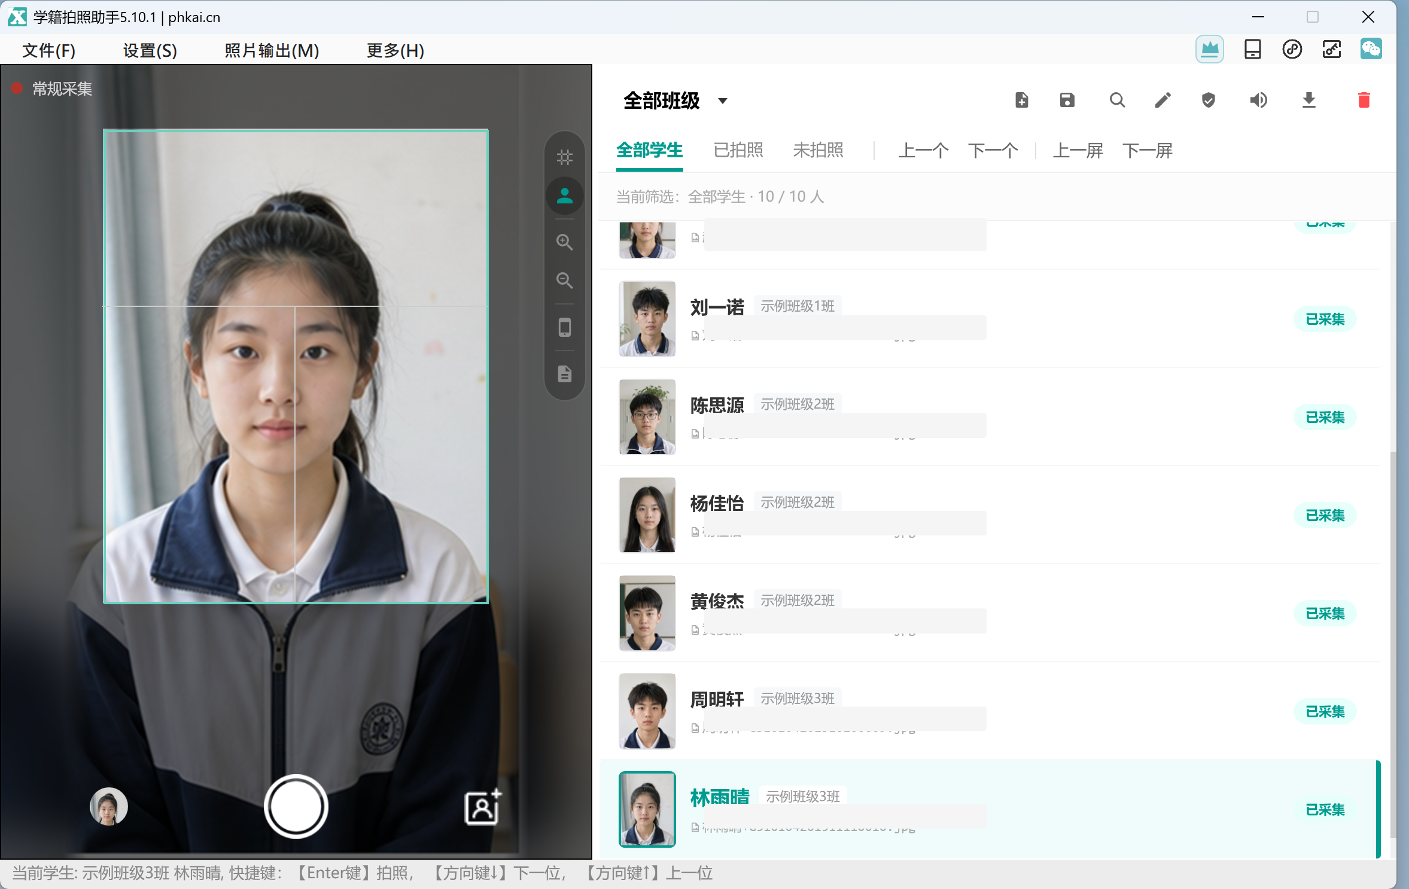Switch to the 未拍照 tab
The width and height of the screenshot is (1409, 889).
[x=818, y=150]
